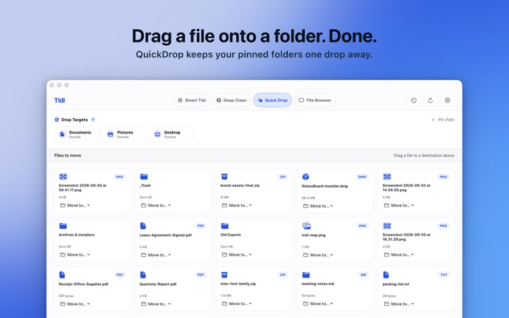
Task: Click Inter-font-family.zip archive icon
Action: pos(225,275)
